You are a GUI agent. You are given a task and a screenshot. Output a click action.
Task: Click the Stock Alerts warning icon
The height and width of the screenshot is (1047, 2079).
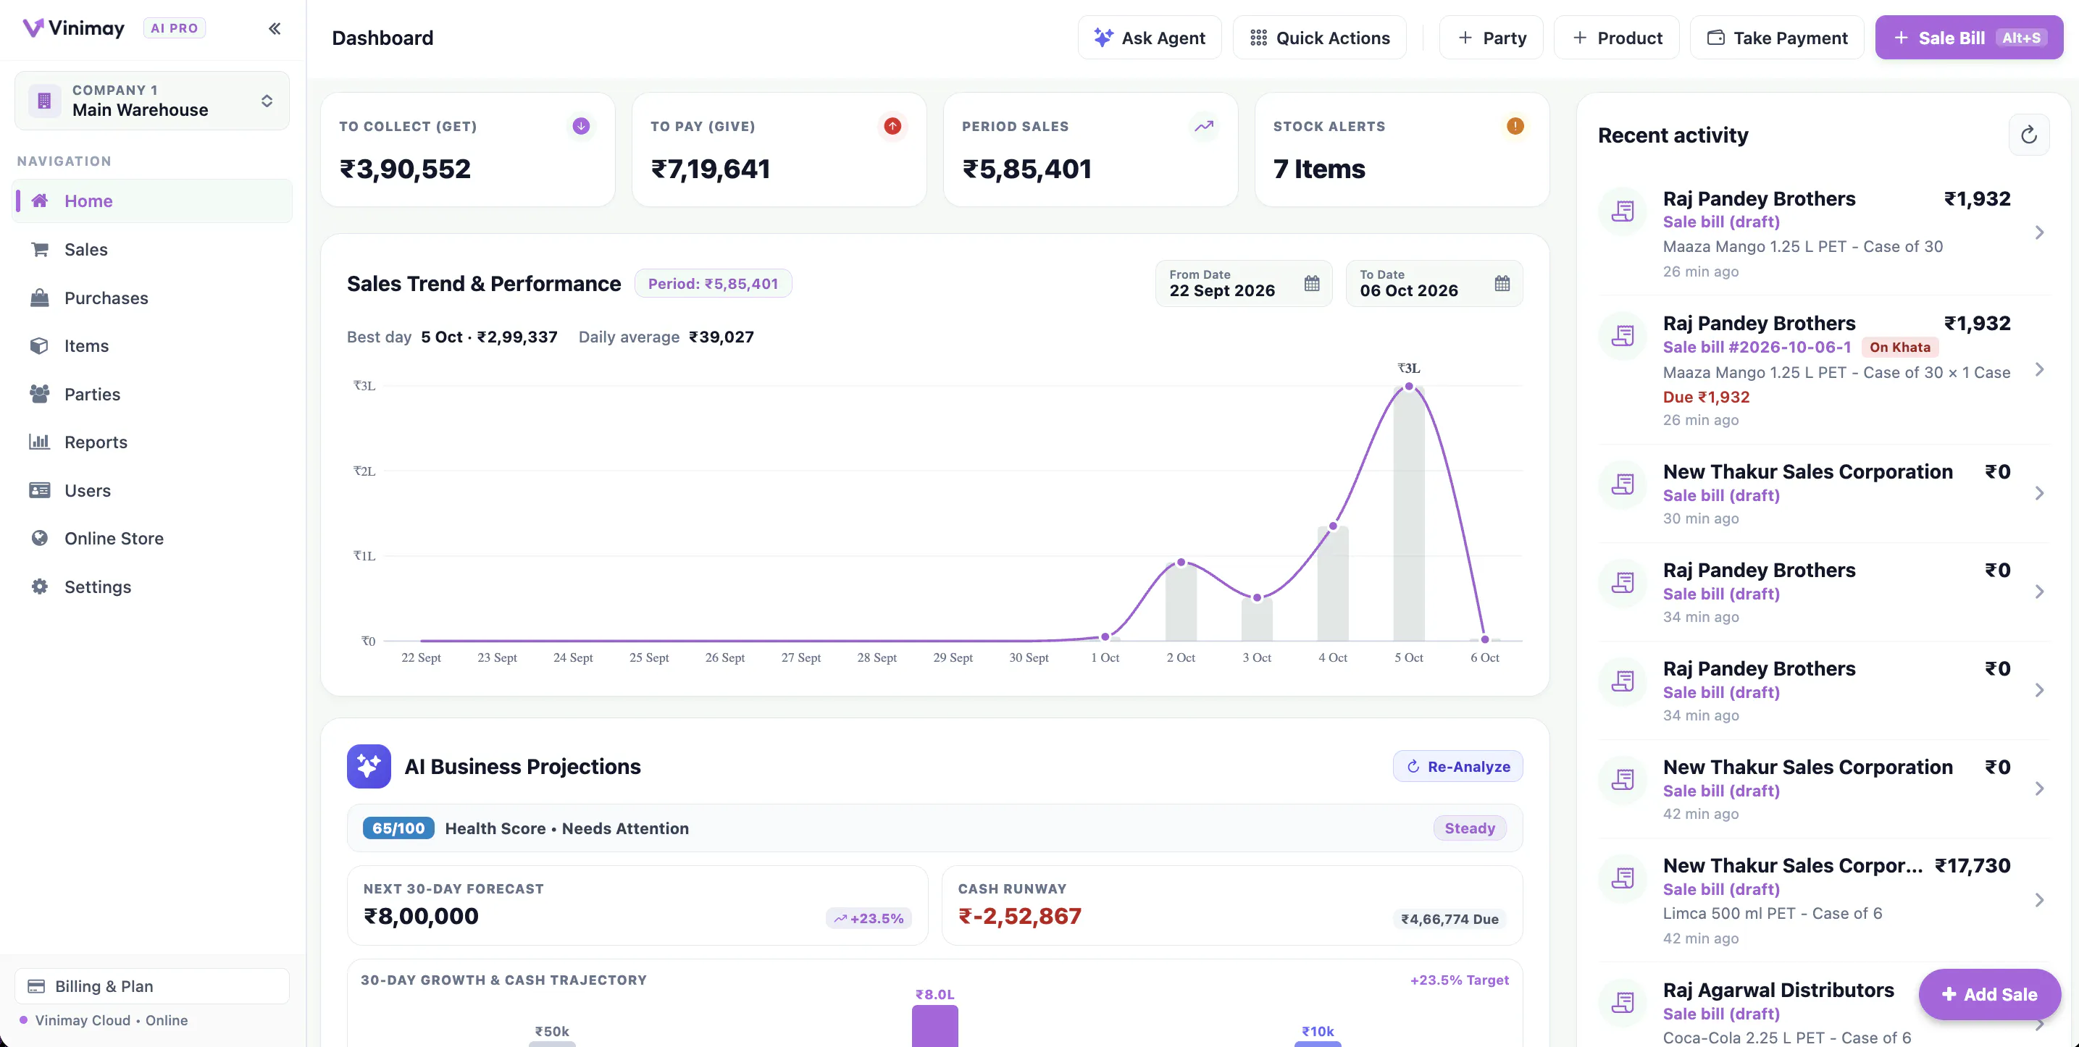pos(1515,126)
